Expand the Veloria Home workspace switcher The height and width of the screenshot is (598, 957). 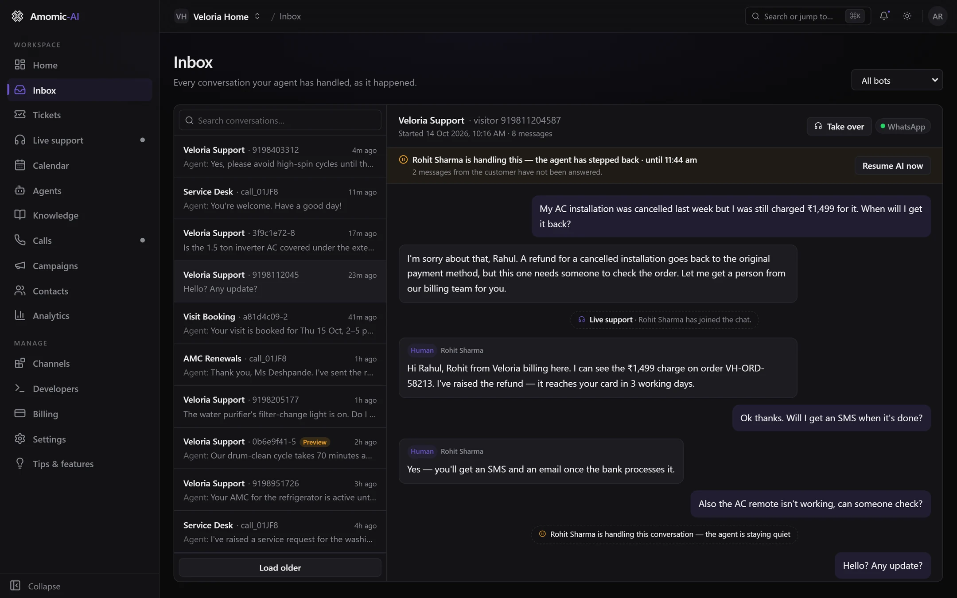(218, 16)
